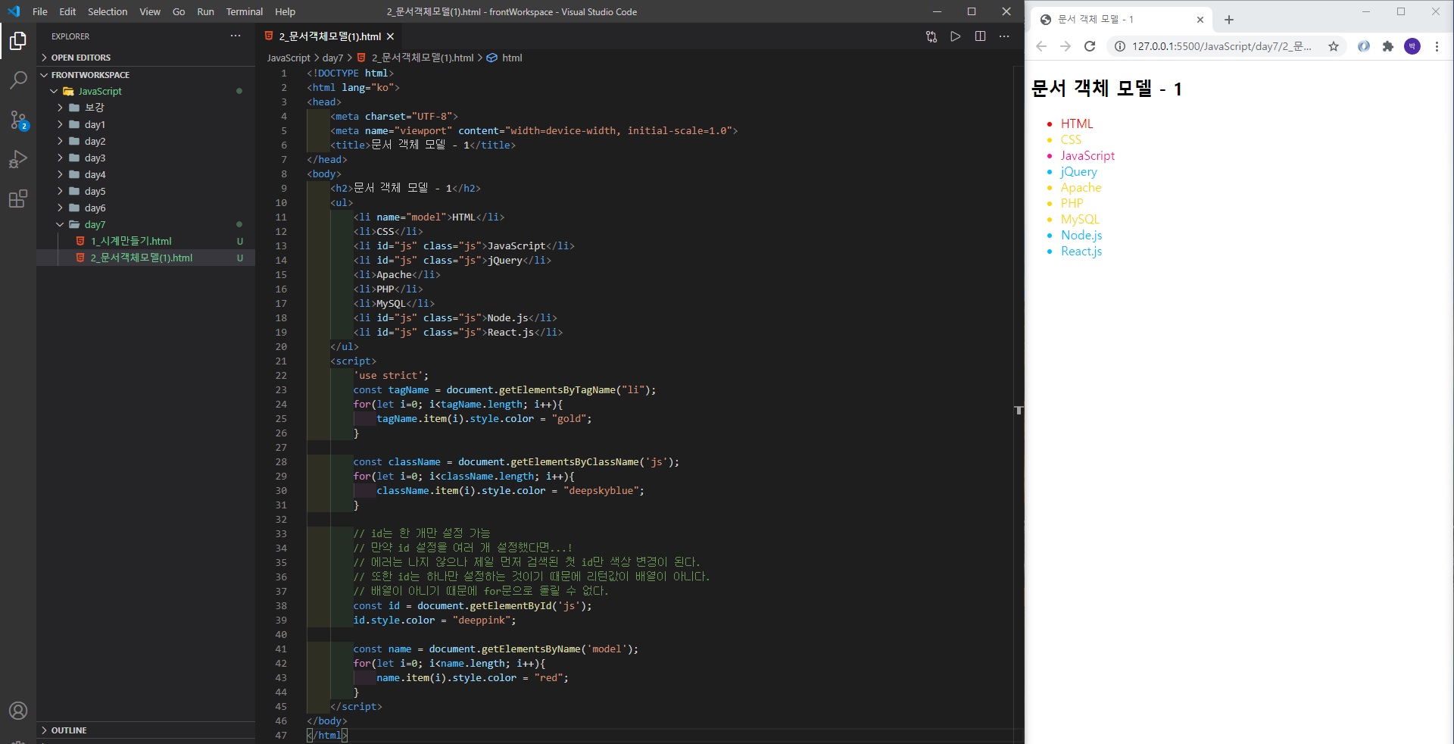The width and height of the screenshot is (1454, 744).
Task: Split the editor to the right
Action: pyautogui.click(x=980, y=36)
